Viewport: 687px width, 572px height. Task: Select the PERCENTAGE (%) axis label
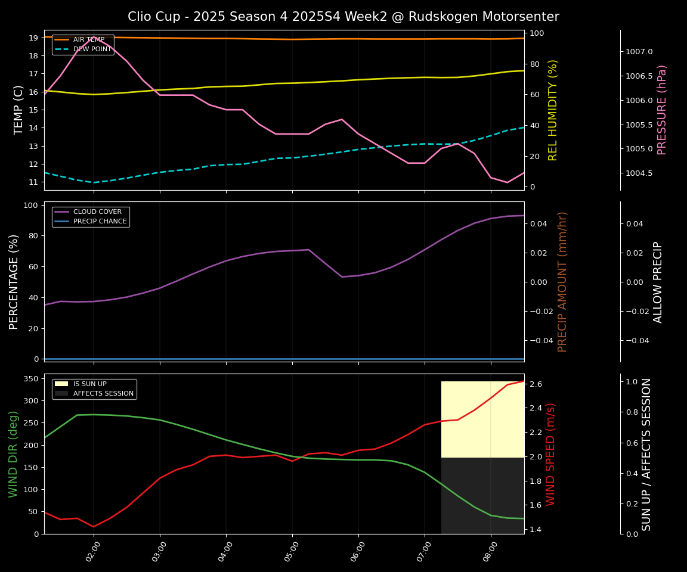tap(14, 281)
